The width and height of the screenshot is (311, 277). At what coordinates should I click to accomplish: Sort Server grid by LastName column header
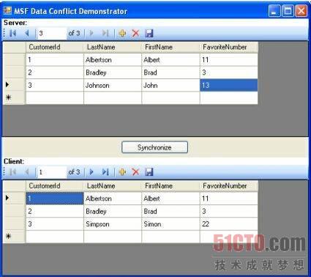(x=113, y=47)
